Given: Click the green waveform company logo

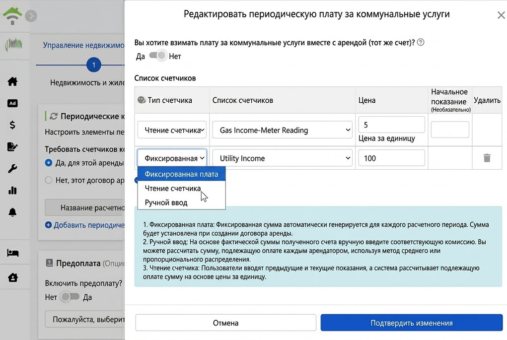Looking at the screenshot, I should (13, 44).
